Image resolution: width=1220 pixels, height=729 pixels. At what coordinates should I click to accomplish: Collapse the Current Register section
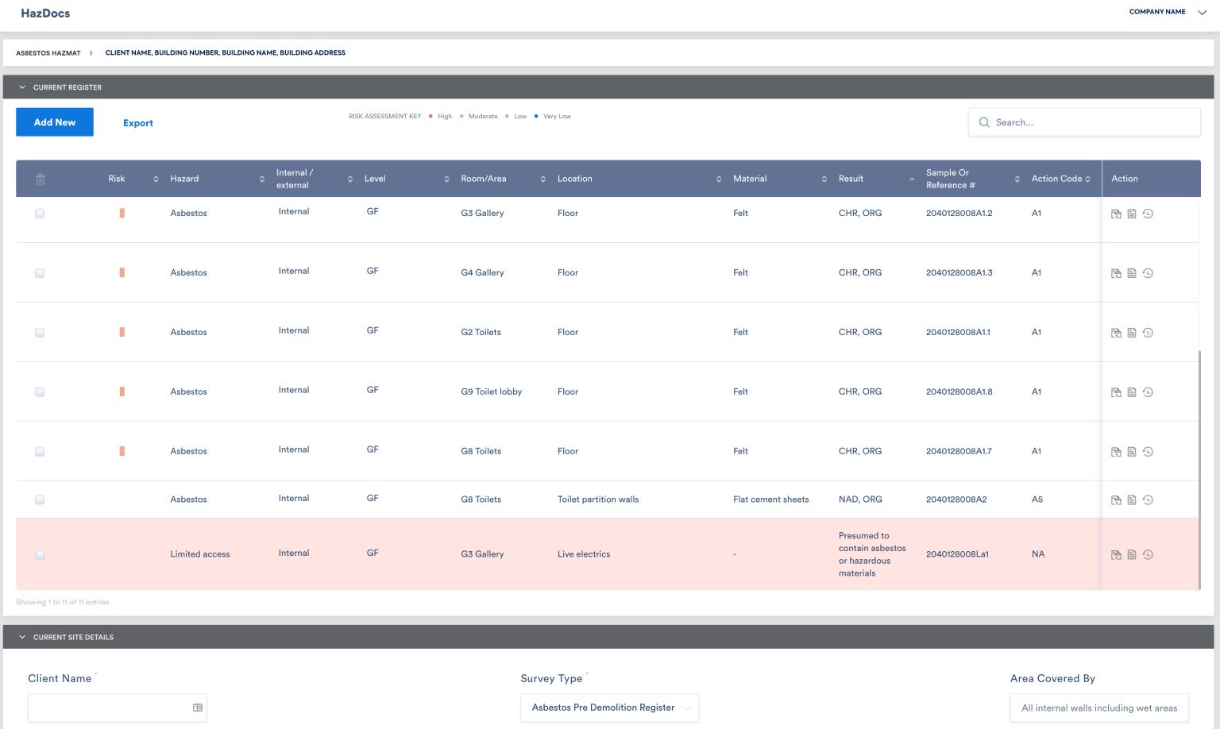point(23,87)
